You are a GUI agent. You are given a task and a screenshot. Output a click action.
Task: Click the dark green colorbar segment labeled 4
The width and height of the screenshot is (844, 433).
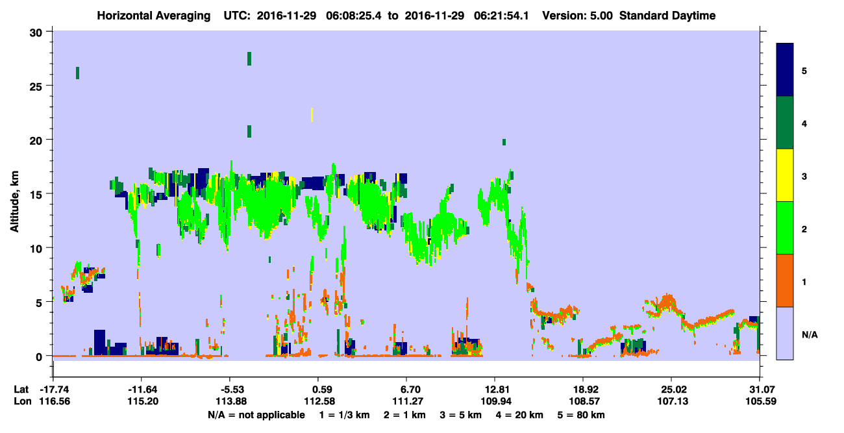[x=785, y=123]
